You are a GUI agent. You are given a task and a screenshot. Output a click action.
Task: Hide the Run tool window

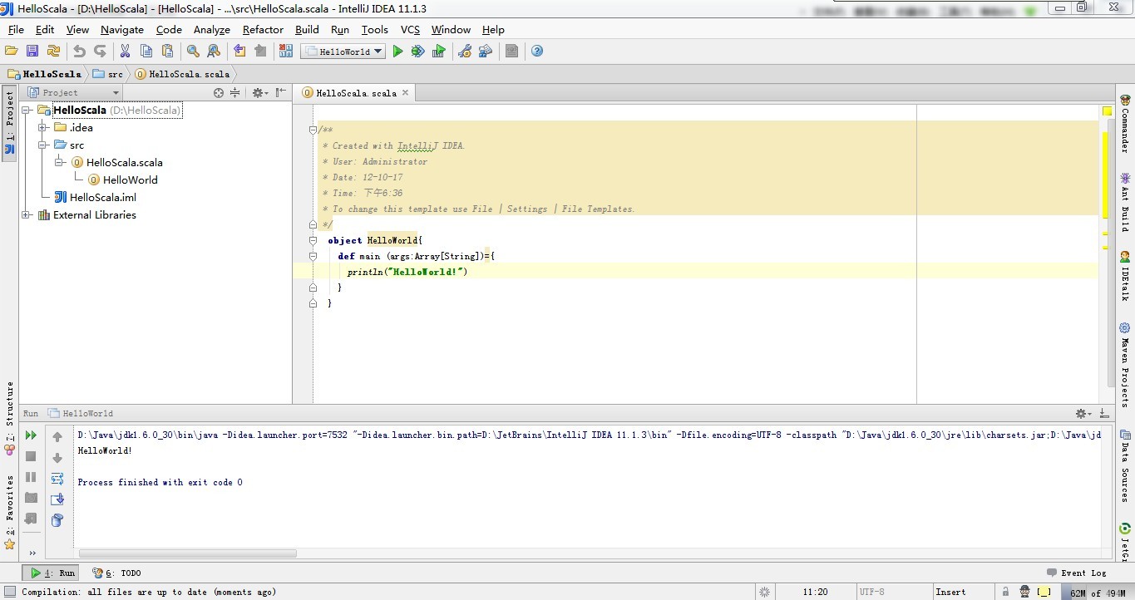pos(1104,413)
